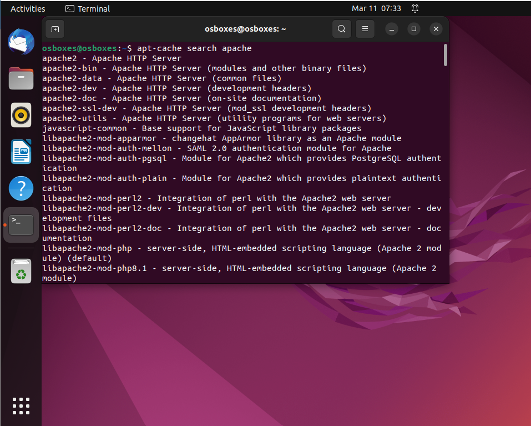Image resolution: width=531 pixels, height=426 pixels.
Task: Click the command line 'apt-cache search apache'
Action: point(194,48)
